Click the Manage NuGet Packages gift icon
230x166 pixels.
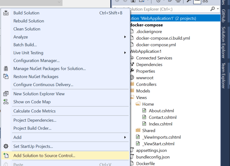(6, 68)
